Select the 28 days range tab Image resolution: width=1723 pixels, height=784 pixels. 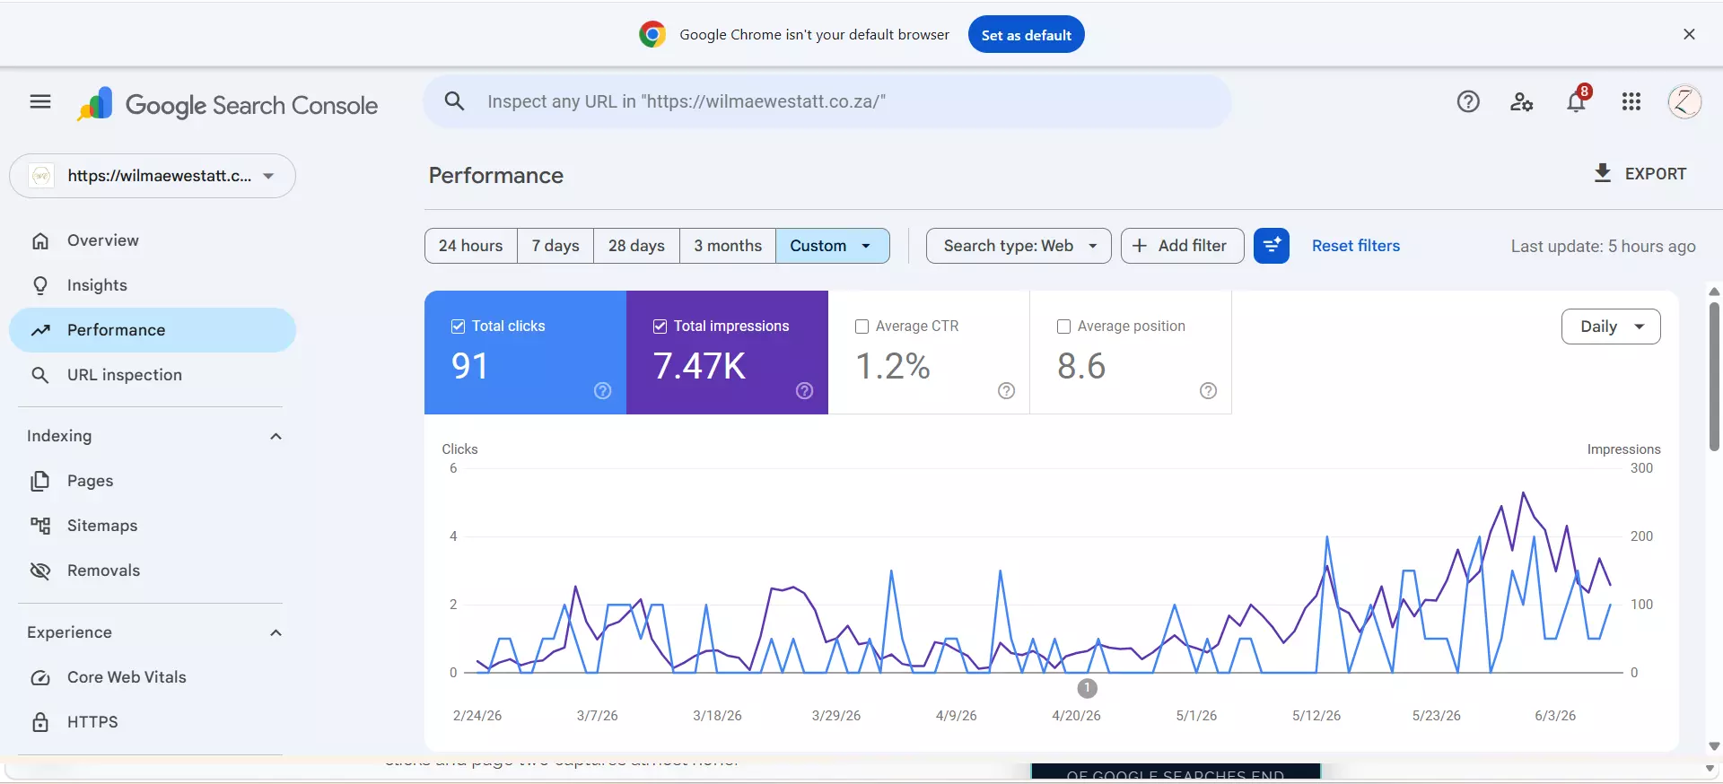(637, 246)
